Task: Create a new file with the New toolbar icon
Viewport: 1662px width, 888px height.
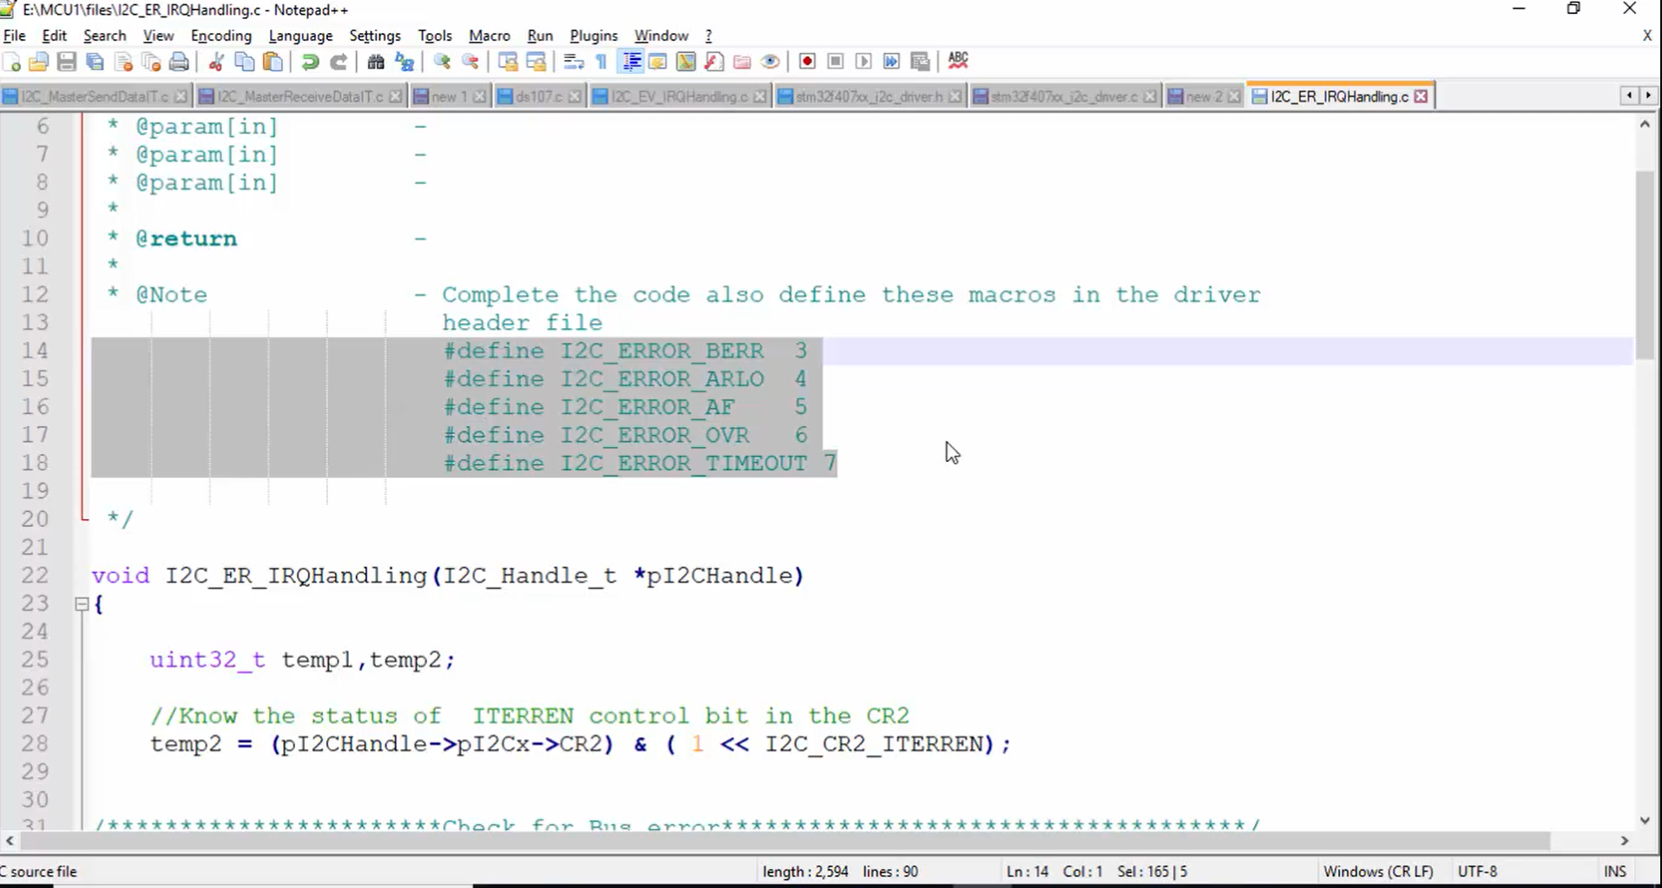Action: [x=12, y=62]
